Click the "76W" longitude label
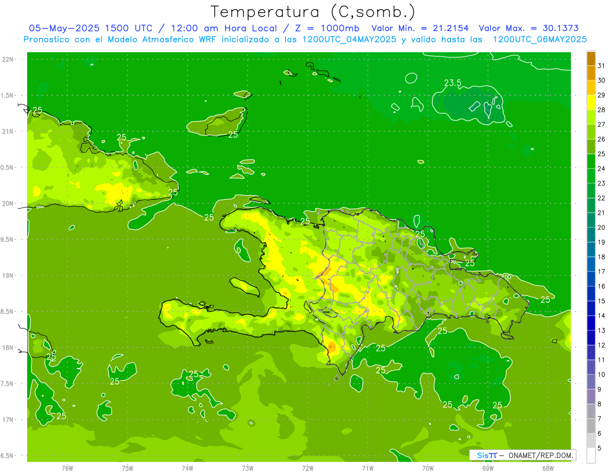Image resolution: width=615 pixels, height=475 pixels. point(67,468)
